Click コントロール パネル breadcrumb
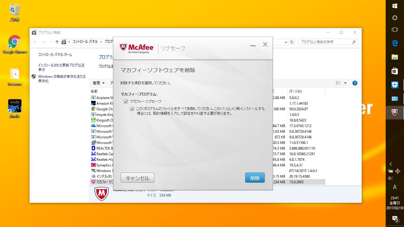 pyautogui.click(x=85, y=42)
